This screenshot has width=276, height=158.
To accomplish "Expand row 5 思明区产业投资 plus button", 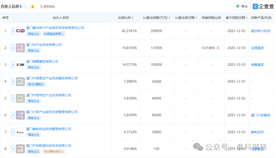I will [13, 98].
